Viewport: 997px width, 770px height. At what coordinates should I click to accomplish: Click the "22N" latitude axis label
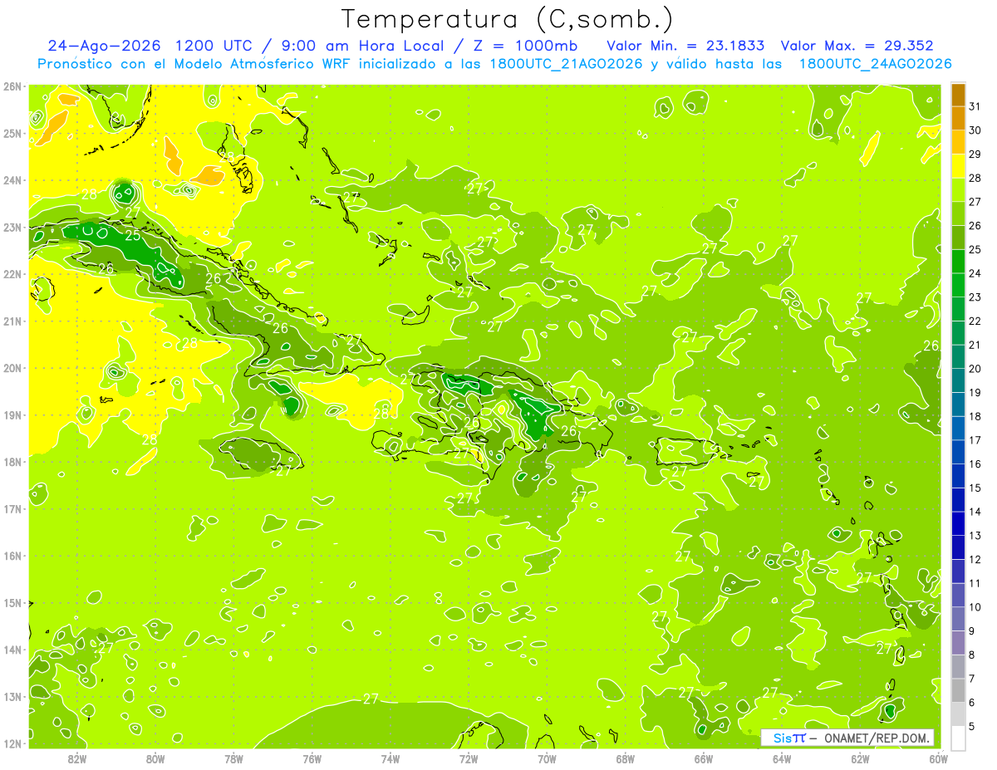12,274
